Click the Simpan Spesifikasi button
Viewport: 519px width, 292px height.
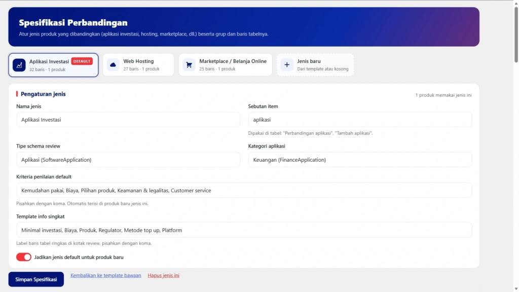click(x=36, y=279)
